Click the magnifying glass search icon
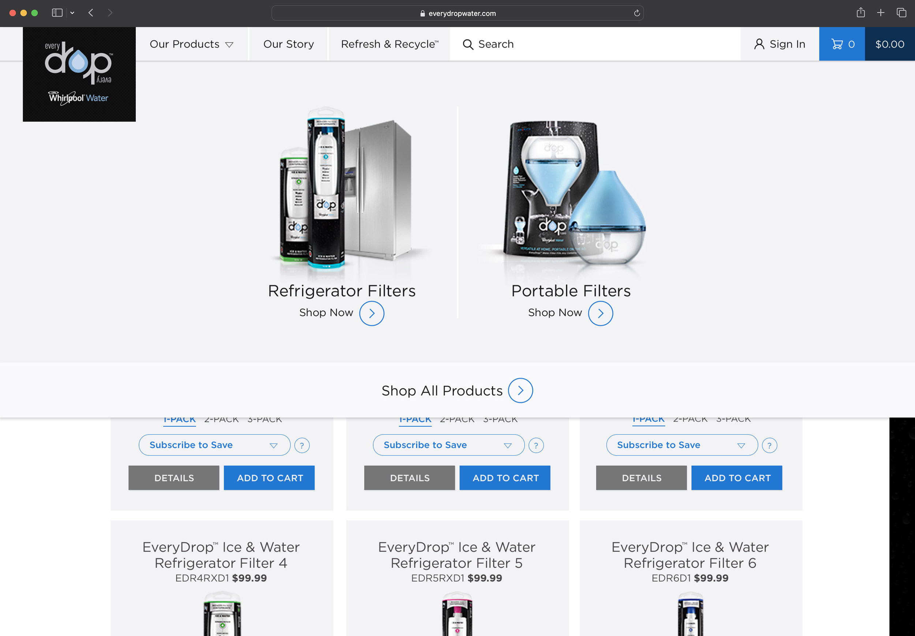This screenshot has width=915, height=636. click(468, 44)
